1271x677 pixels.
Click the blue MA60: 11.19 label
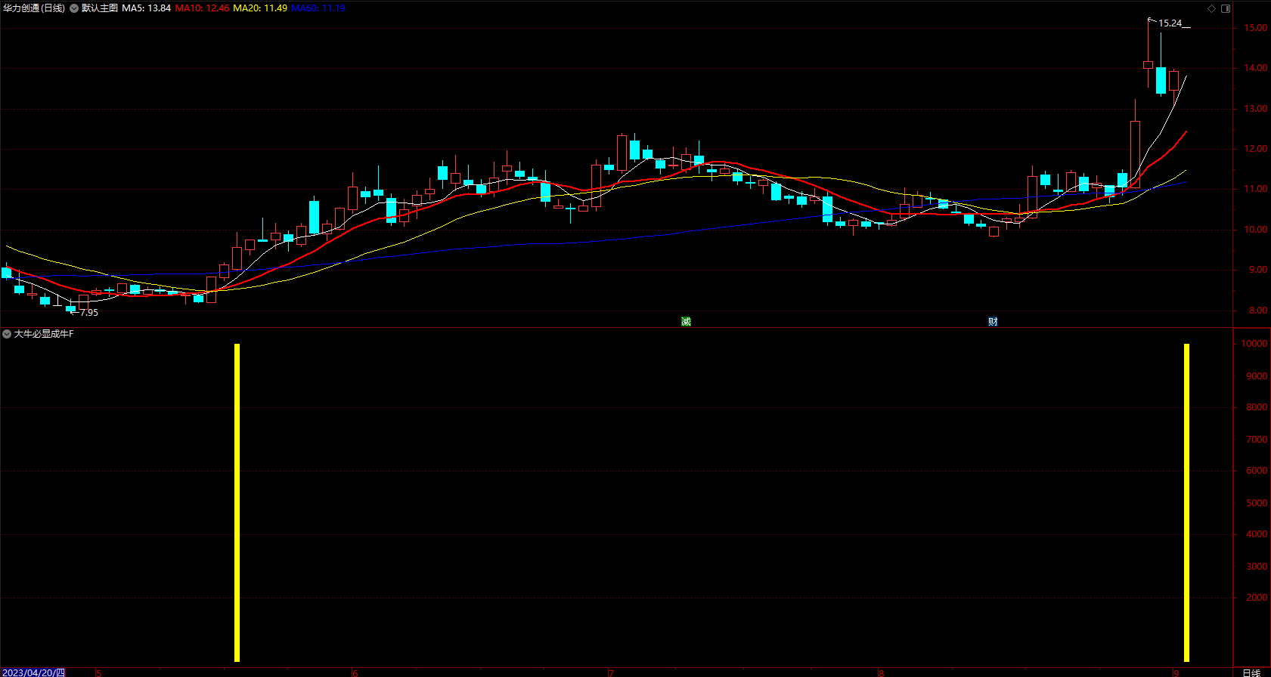click(318, 8)
